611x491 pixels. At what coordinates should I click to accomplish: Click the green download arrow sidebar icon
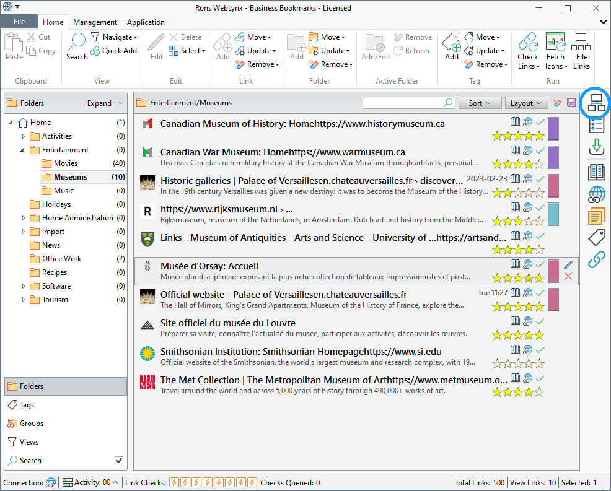pyautogui.click(x=596, y=147)
